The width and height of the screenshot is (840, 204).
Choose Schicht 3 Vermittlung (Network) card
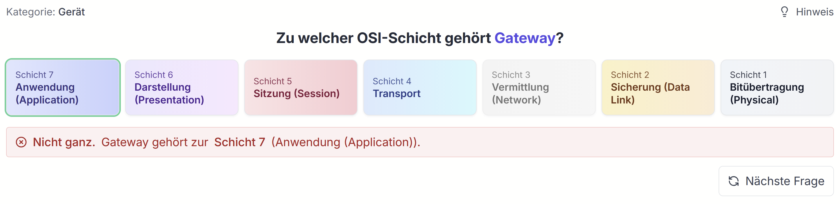(x=539, y=87)
